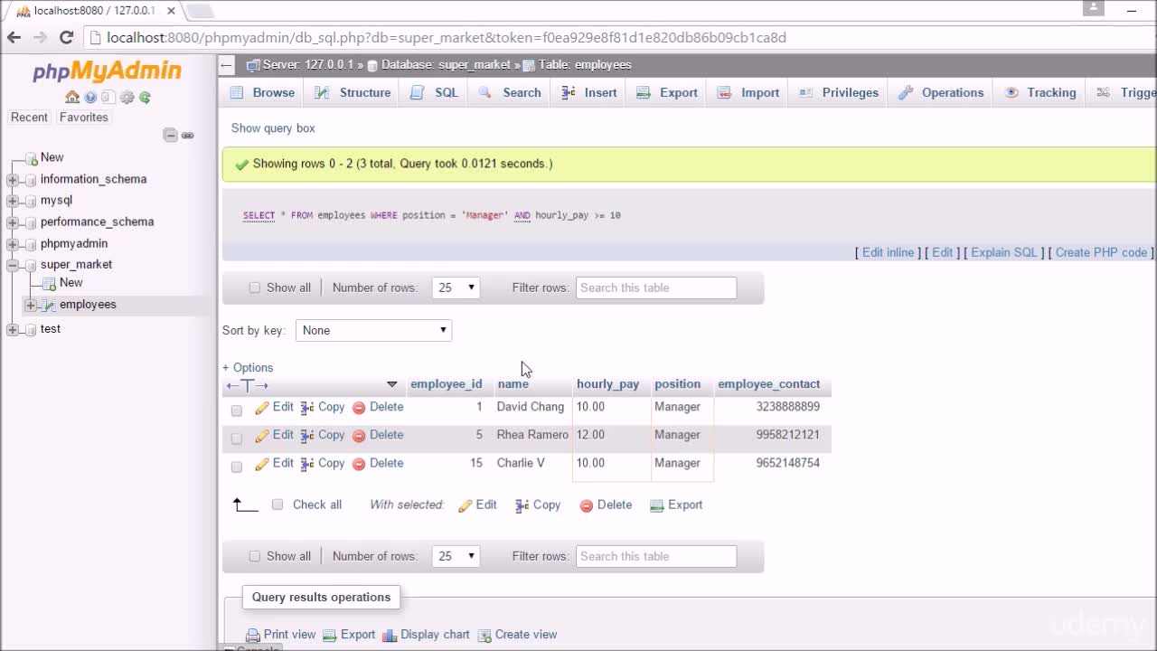Sort by employee_id column header
This screenshot has width=1157, height=651.
447,384
